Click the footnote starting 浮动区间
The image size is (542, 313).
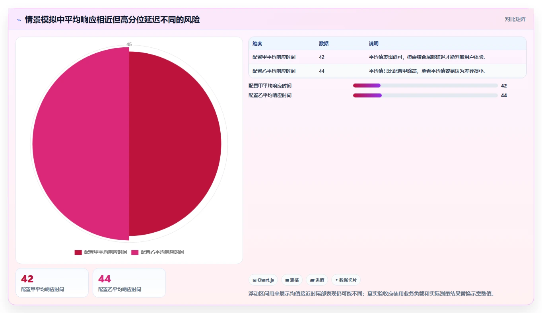pos(371,294)
